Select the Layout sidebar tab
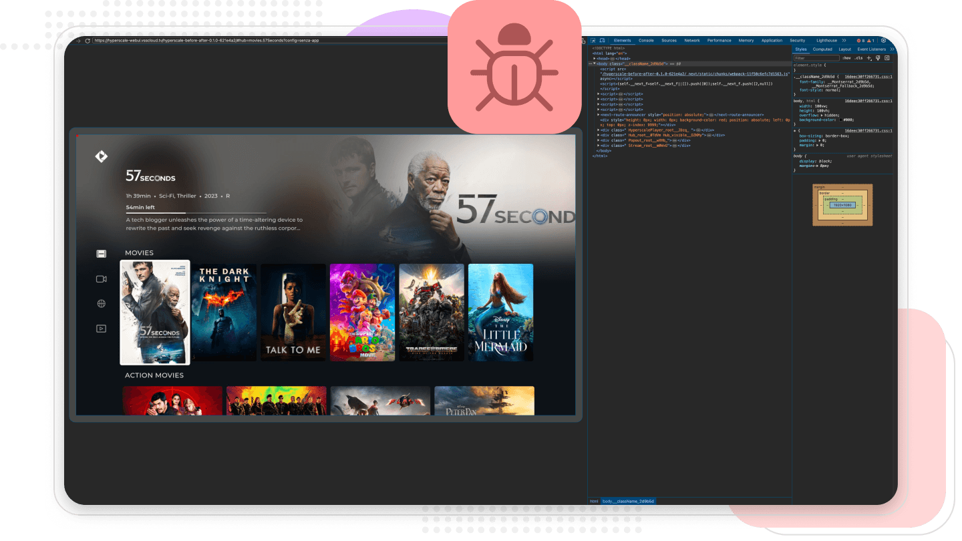The image size is (962, 541). 845,49
